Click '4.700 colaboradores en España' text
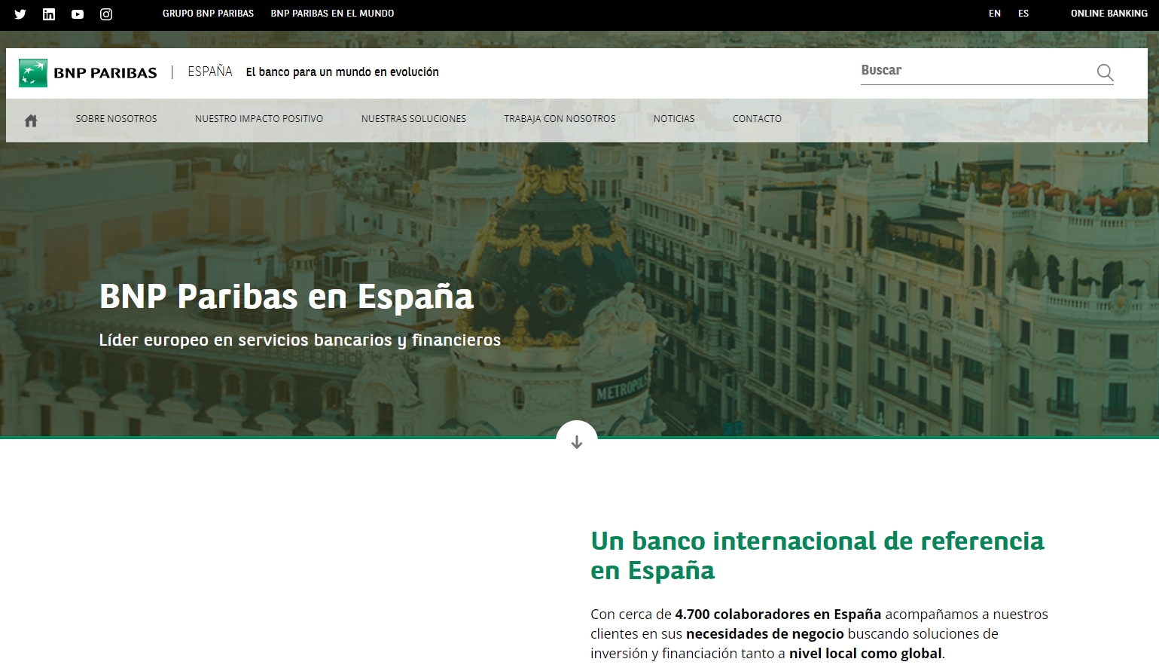The width and height of the screenshot is (1159, 668). tap(778, 615)
